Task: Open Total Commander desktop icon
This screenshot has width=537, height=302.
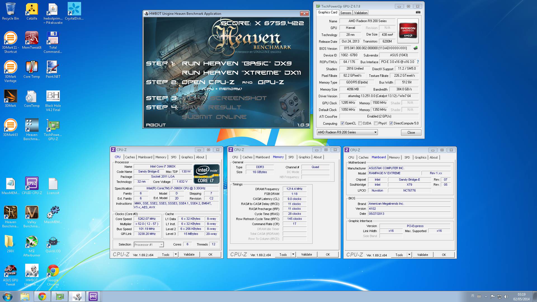Action: (53, 42)
